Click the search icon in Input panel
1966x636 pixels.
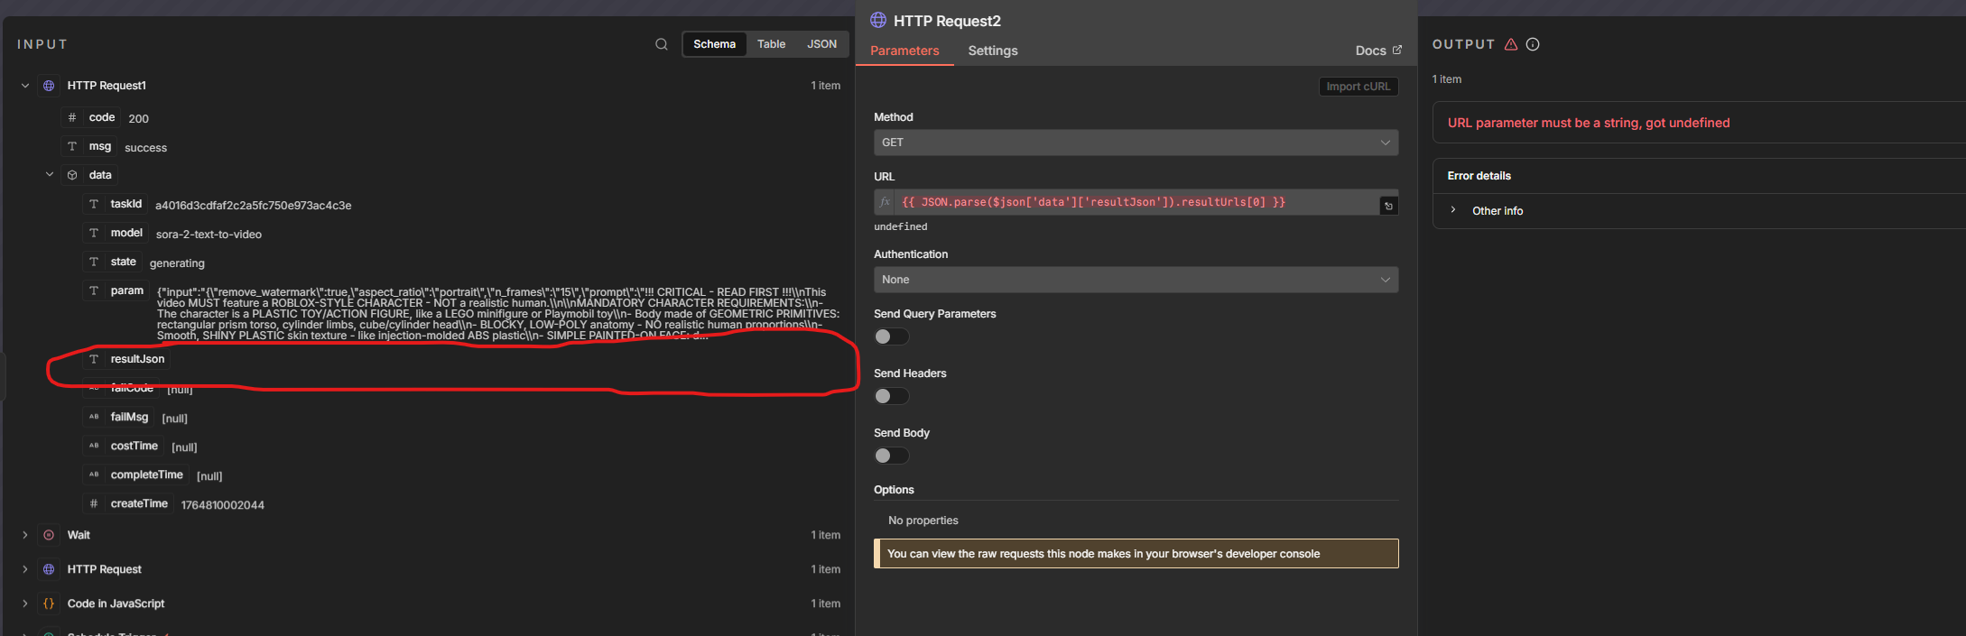point(662,44)
